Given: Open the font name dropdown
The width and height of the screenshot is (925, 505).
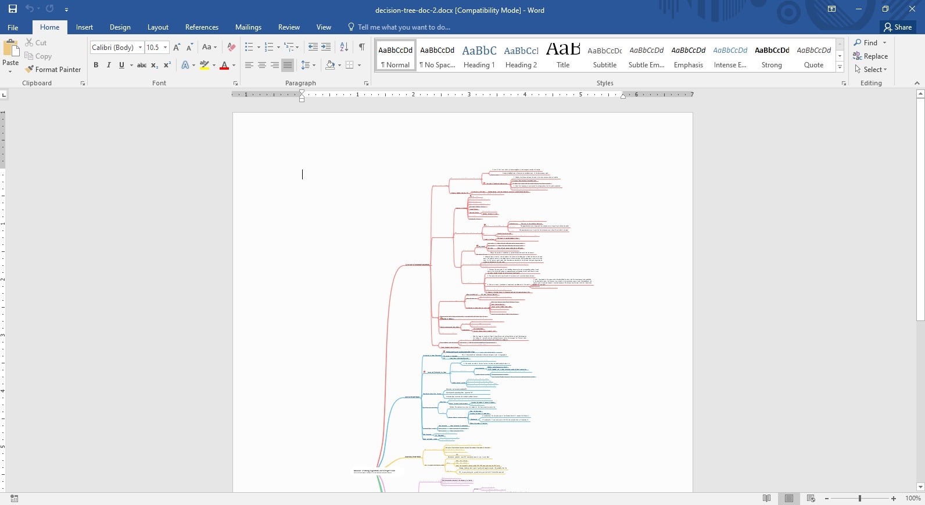Looking at the screenshot, I should pyautogui.click(x=140, y=47).
